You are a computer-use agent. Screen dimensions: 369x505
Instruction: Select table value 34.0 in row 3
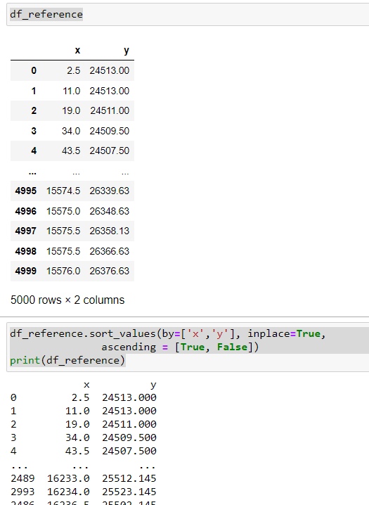71,131
